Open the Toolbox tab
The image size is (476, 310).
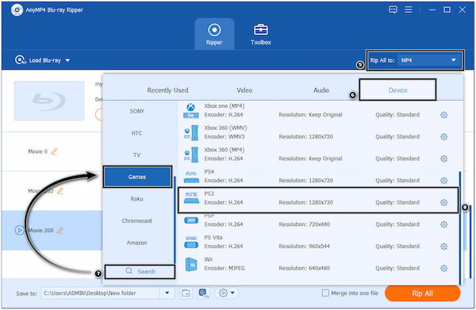261,33
